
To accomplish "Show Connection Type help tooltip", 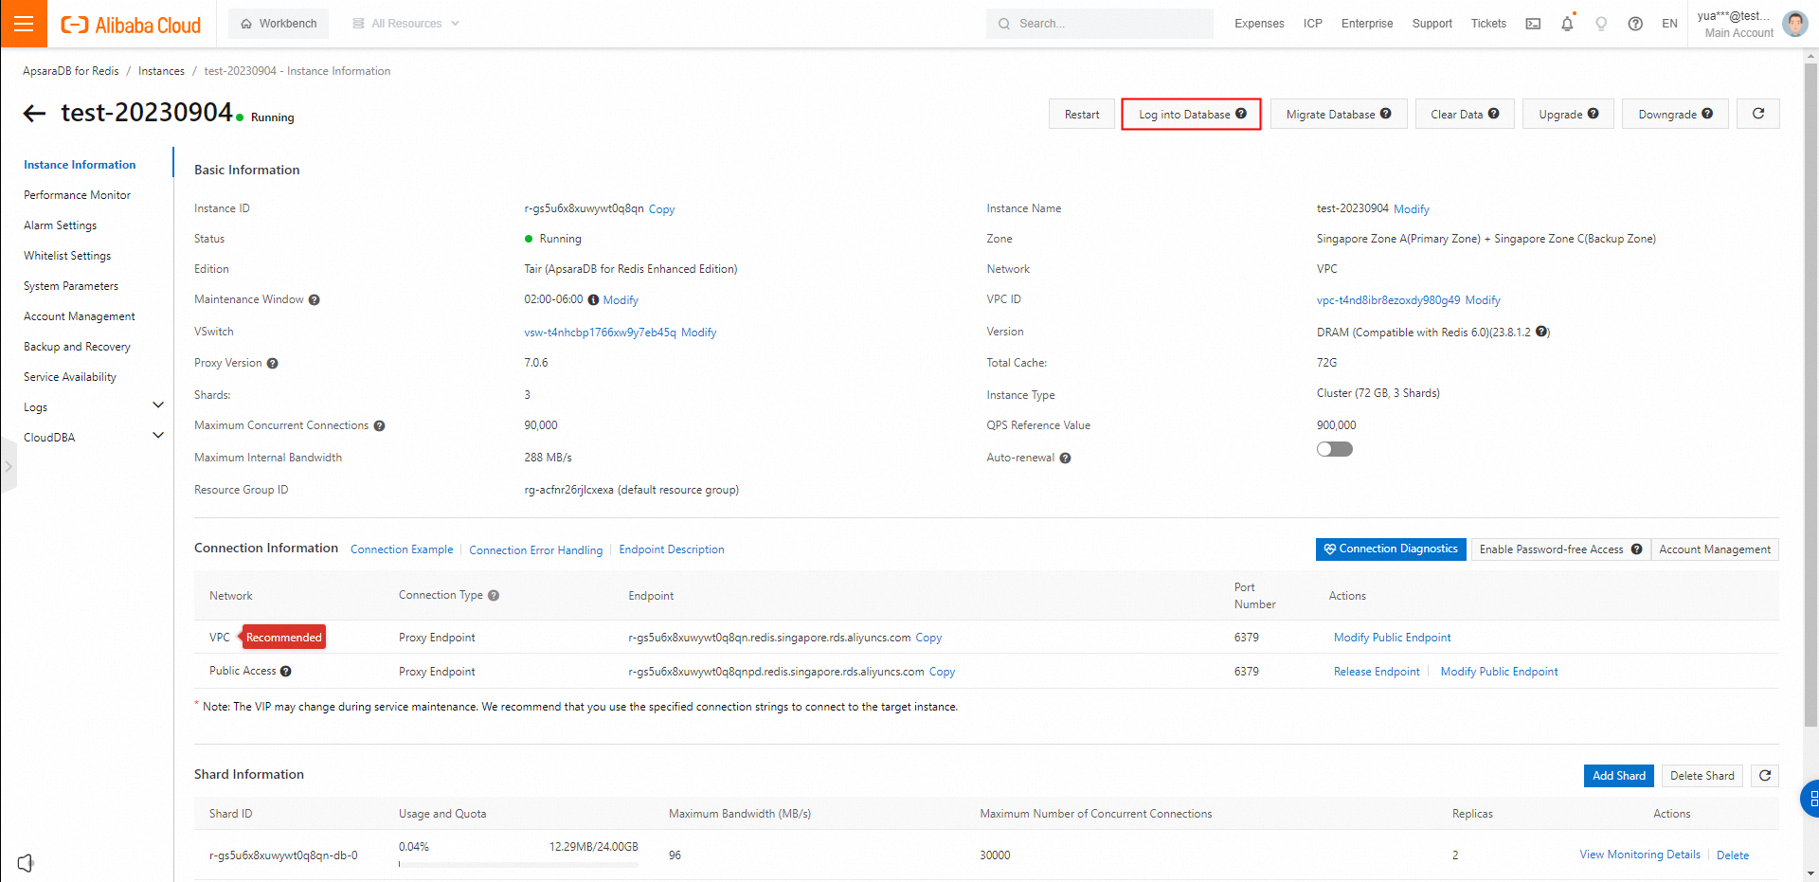I will pos(494,596).
